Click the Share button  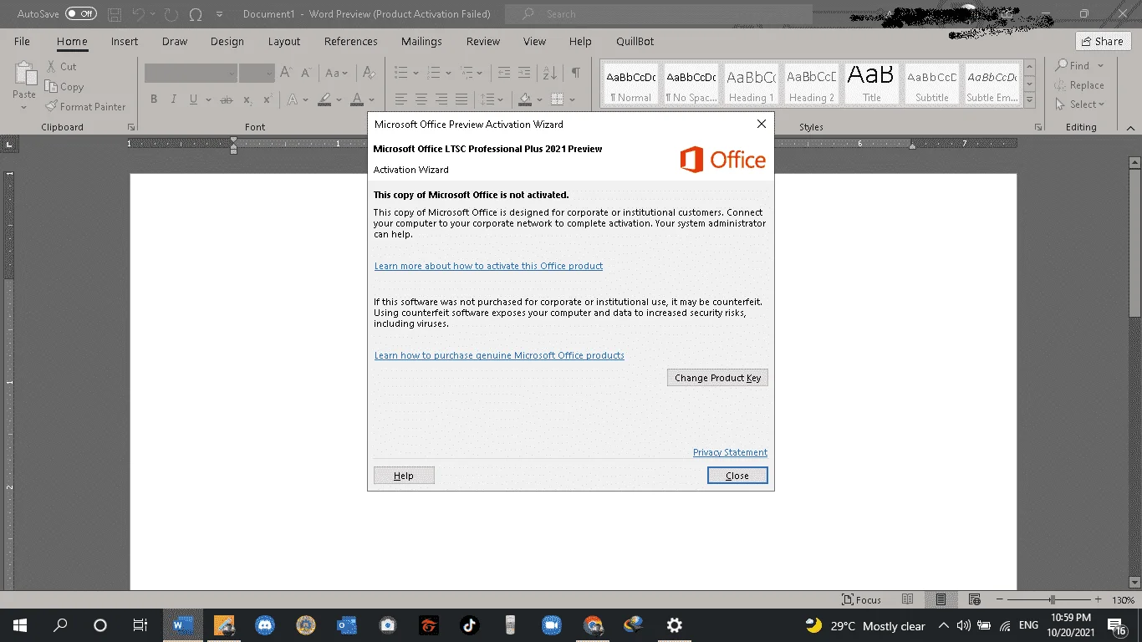[1103, 41]
